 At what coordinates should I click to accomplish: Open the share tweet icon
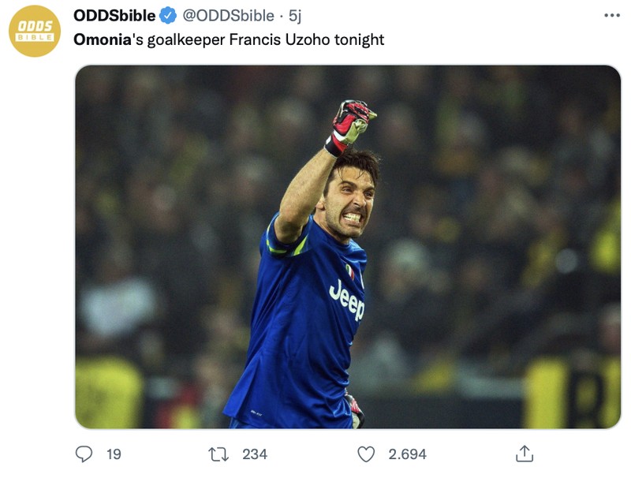pos(525,453)
